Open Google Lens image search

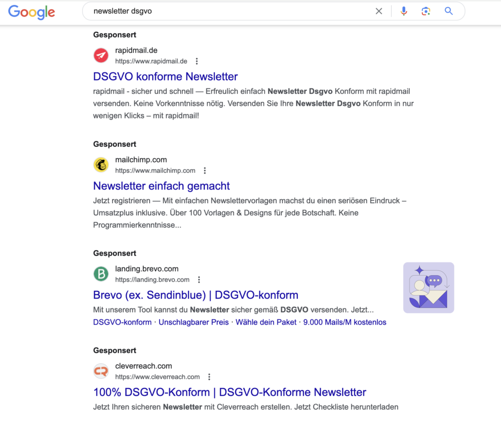426,11
